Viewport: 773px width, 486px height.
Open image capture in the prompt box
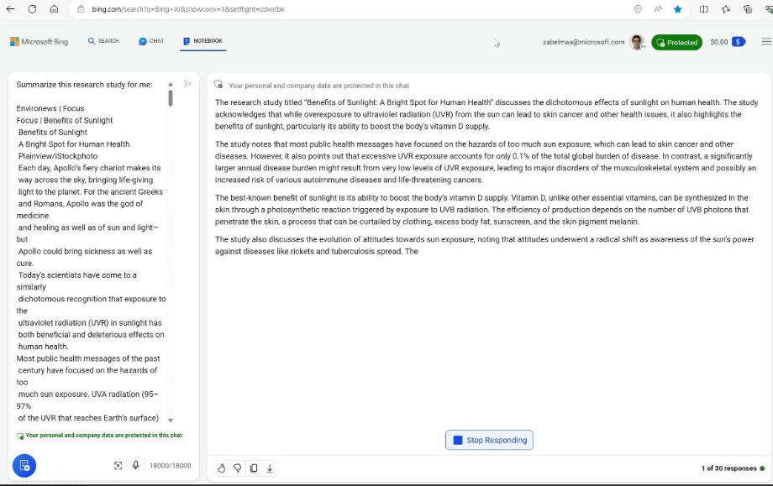[118, 465]
